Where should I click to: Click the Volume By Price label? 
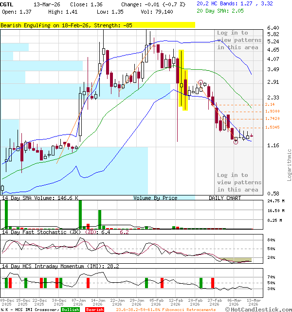click(155, 198)
